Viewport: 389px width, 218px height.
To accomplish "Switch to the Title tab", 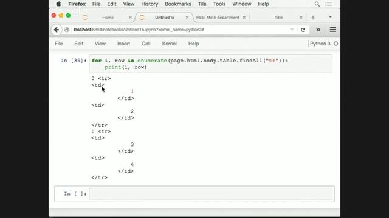I will (278, 18).
